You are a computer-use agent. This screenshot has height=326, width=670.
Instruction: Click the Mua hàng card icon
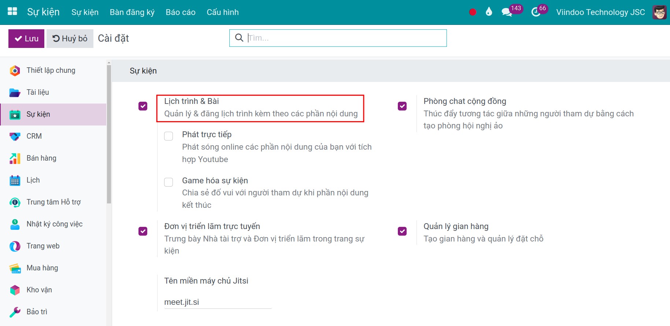(15, 268)
